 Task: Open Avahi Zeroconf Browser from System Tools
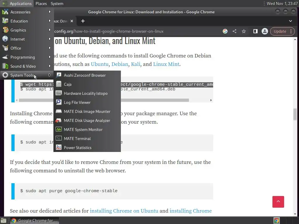click(87, 75)
